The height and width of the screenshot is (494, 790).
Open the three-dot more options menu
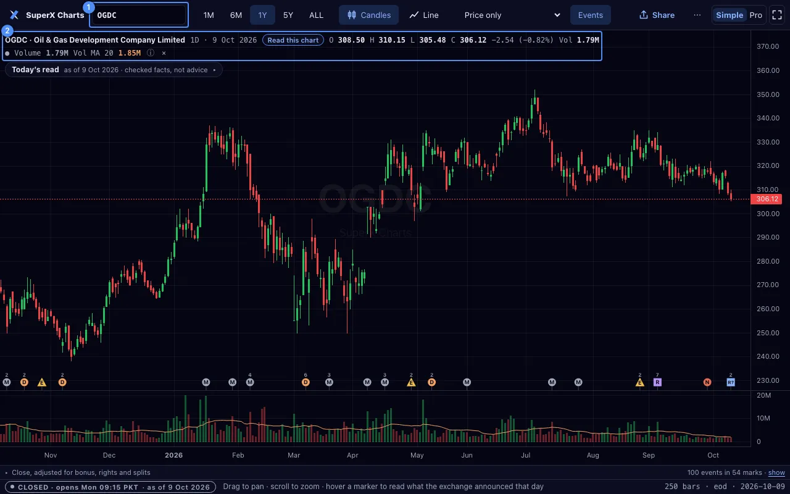tap(697, 15)
